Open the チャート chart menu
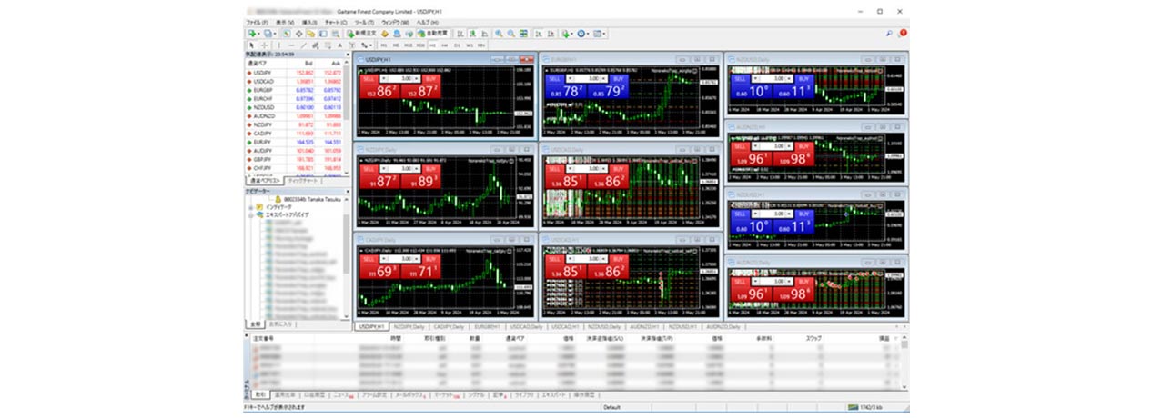 click(337, 21)
